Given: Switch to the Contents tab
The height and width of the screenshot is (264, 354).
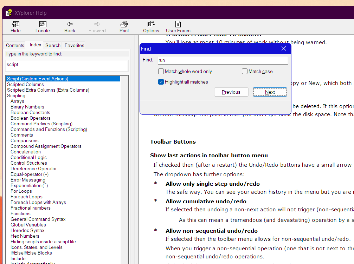Looking at the screenshot, I should pyautogui.click(x=15, y=45).
